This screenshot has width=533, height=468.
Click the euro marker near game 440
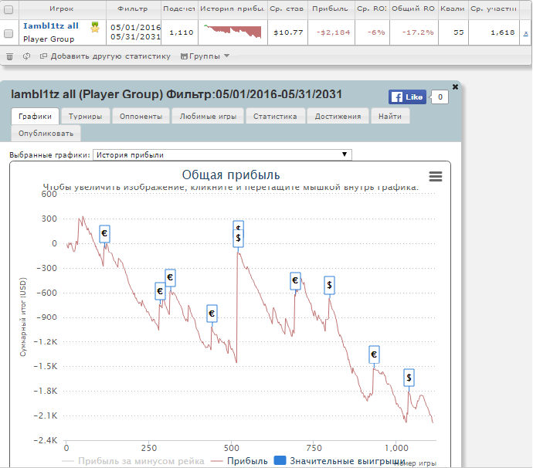(x=212, y=314)
